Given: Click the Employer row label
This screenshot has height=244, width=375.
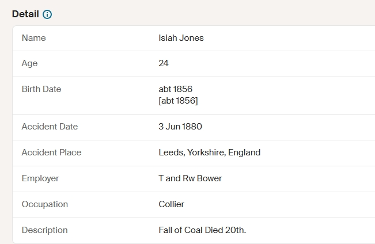Looking at the screenshot, I should [x=40, y=178].
